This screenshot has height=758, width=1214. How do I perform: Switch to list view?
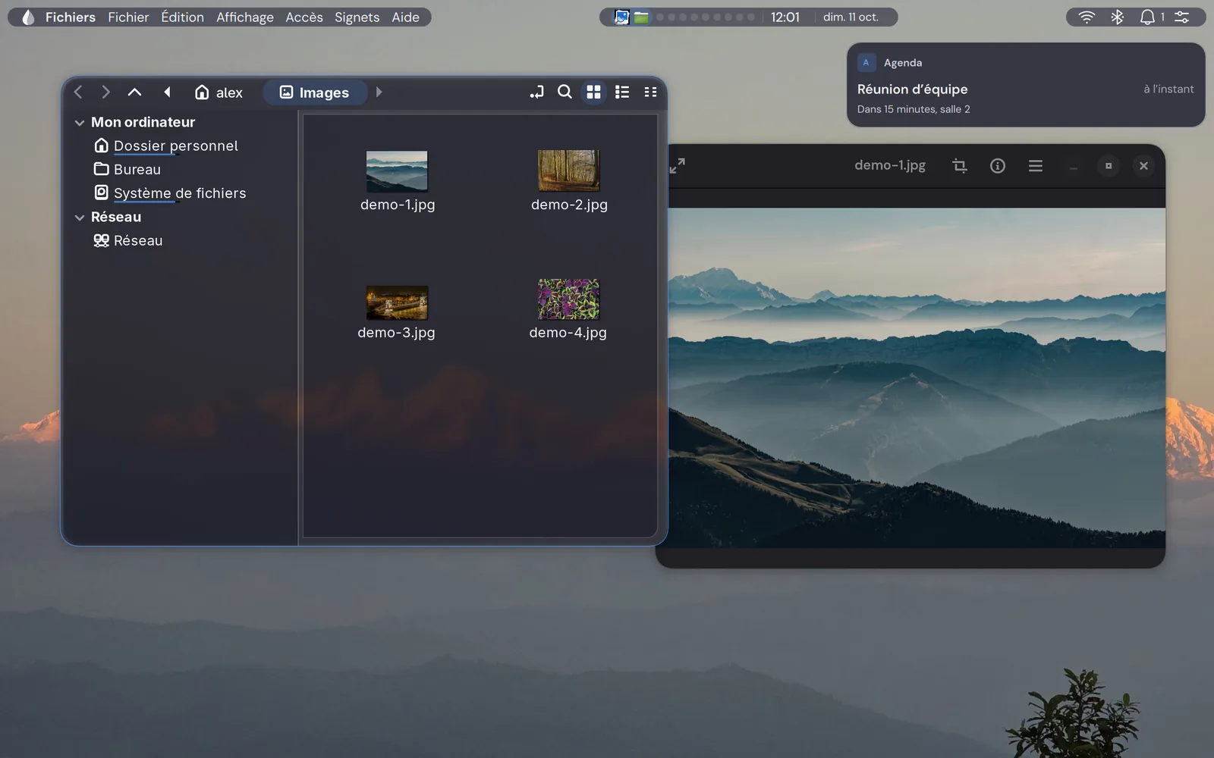pos(622,92)
